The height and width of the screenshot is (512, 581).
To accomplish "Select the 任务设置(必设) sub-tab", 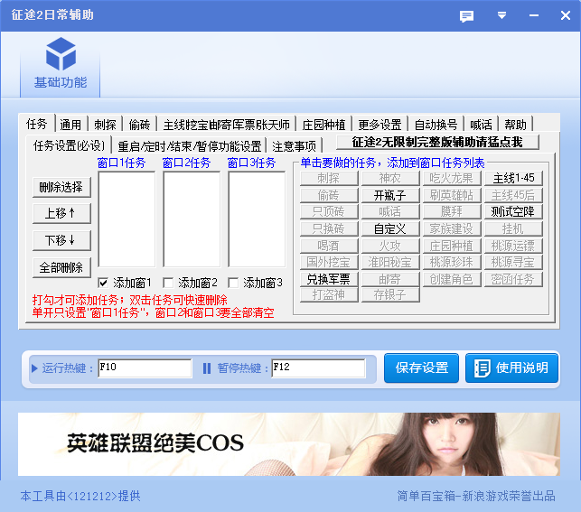I will tap(69, 145).
